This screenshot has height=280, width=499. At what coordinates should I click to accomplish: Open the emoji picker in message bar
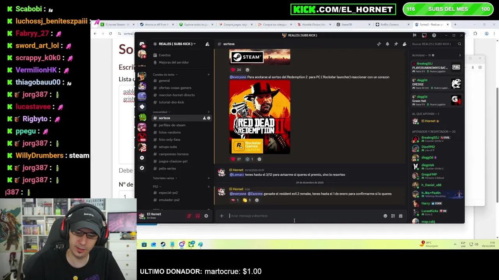385,216
